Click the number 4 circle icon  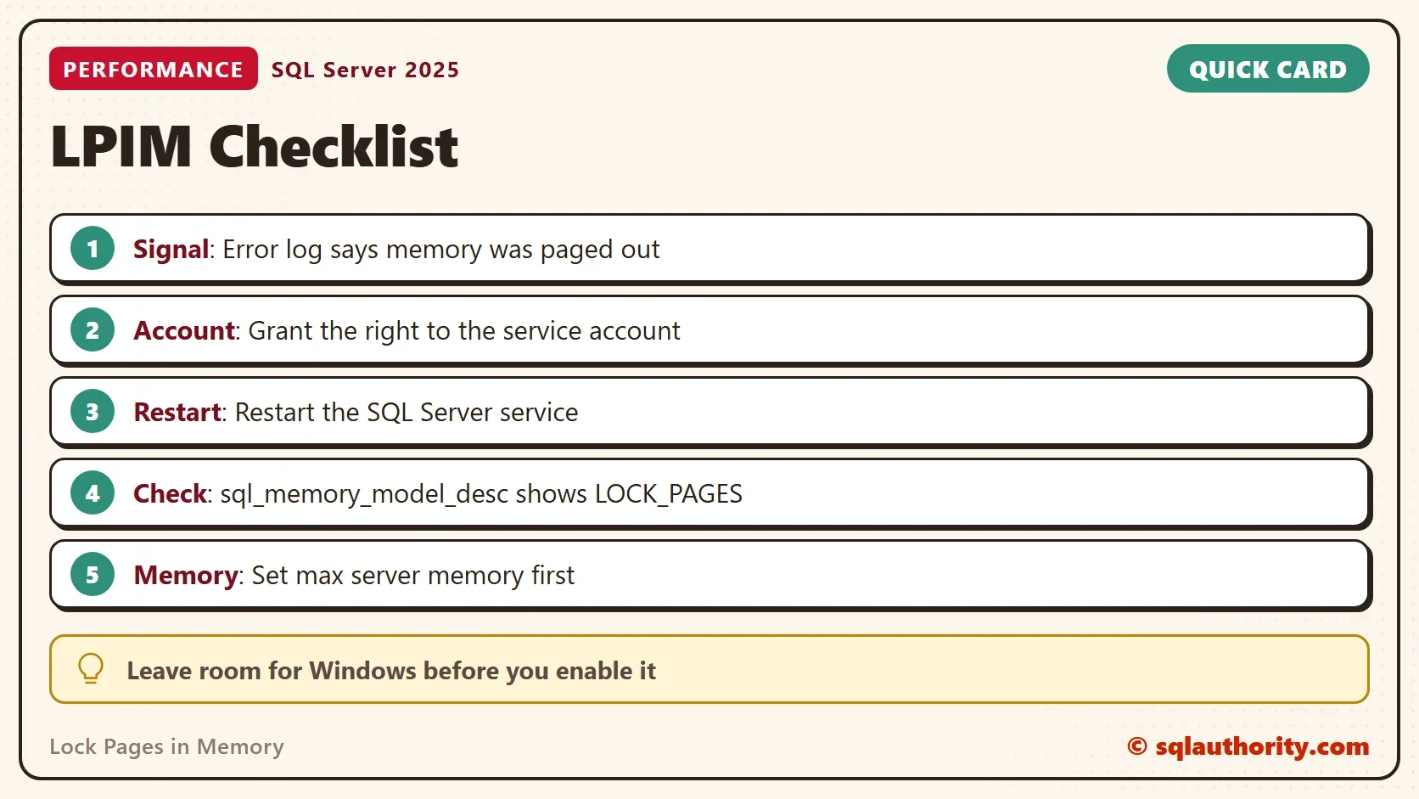(x=93, y=493)
